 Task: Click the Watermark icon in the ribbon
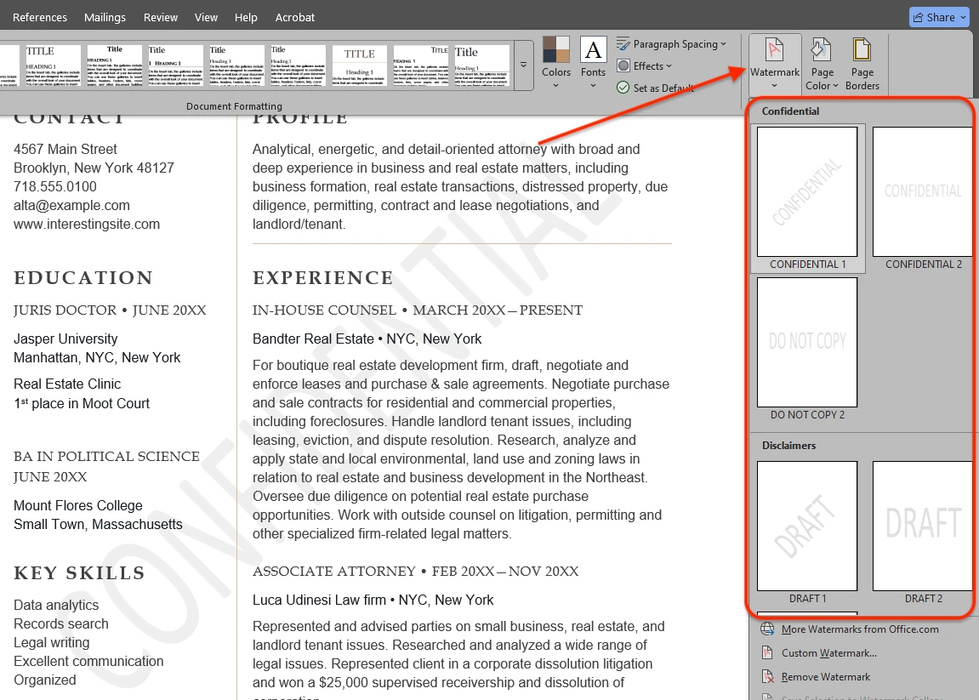[774, 51]
